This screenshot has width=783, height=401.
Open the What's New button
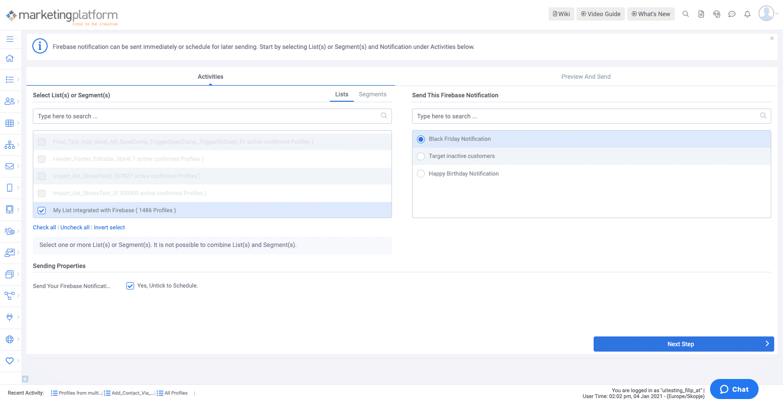[x=651, y=14]
